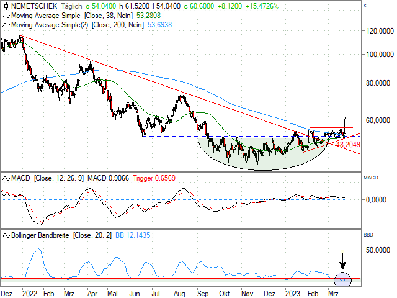
Task: Click the MACD indicator line icon
Action: pos(6,178)
